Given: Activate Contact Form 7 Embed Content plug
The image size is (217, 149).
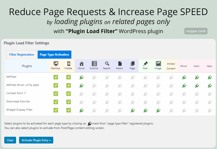Looking at the screenshot, I should click(171, 94).
